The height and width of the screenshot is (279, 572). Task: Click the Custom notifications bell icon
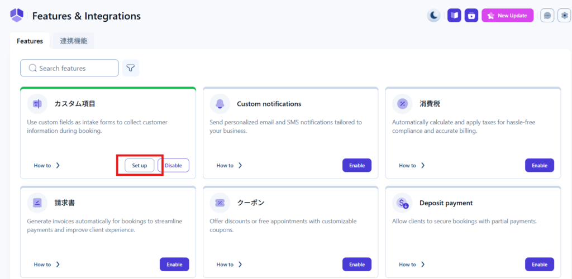pyautogui.click(x=220, y=104)
